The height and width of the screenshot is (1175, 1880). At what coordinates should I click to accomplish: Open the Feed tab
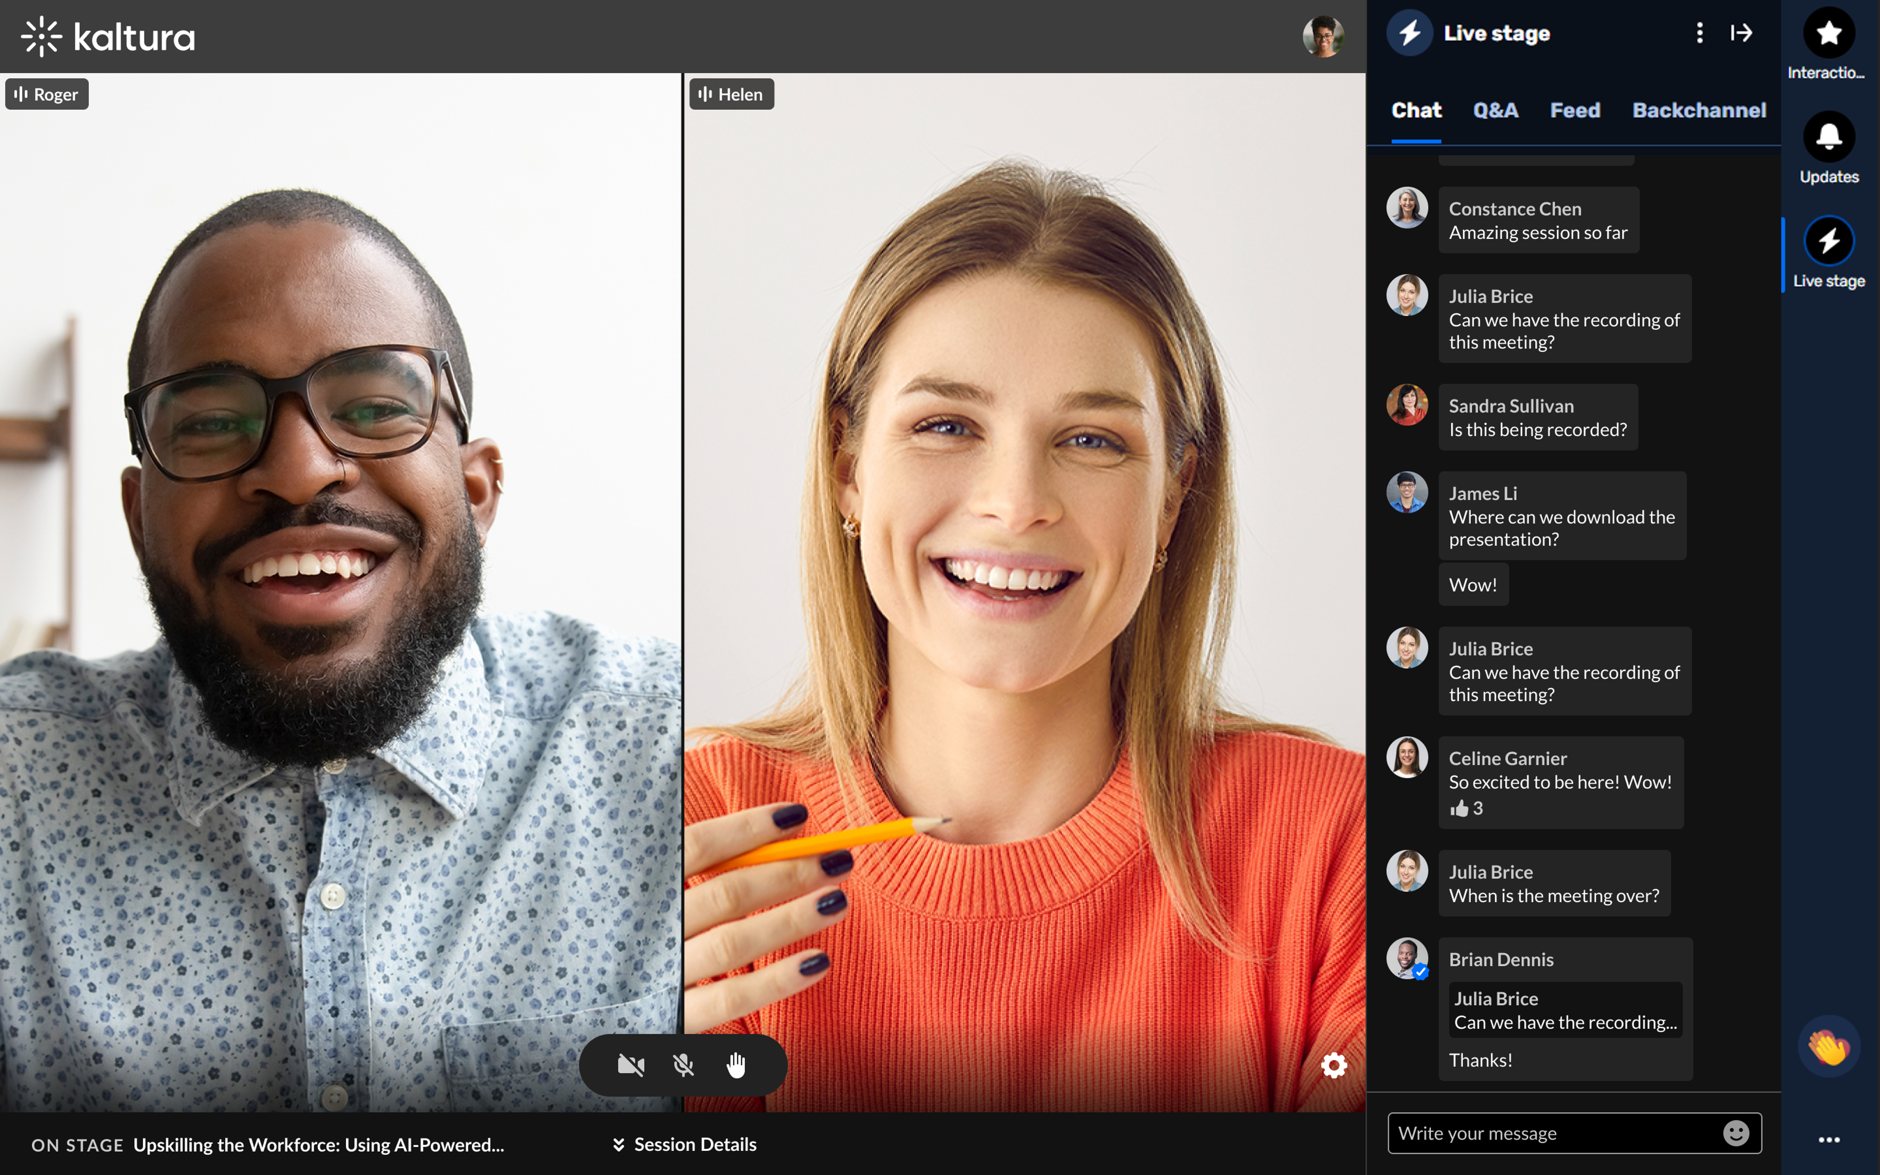click(1575, 110)
